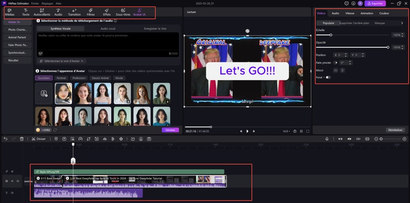Click the Faire pivoter keyframe dot
Screen dimensions: 410x203
tap(336, 63)
